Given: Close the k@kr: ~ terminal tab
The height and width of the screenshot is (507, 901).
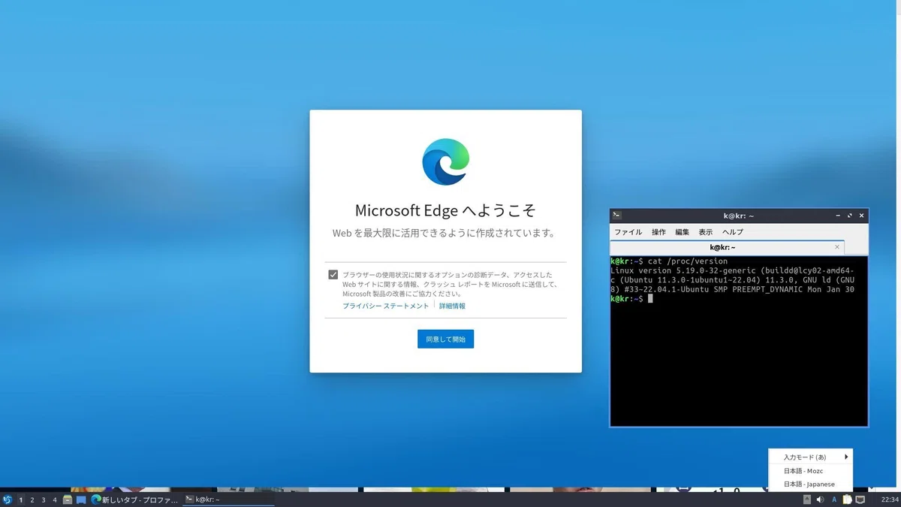Looking at the screenshot, I should (837, 247).
